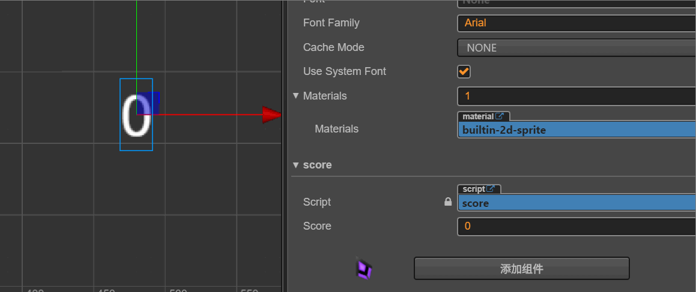Collapse the score component section
Image resolution: width=696 pixels, height=292 pixels.
[x=295, y=165]
